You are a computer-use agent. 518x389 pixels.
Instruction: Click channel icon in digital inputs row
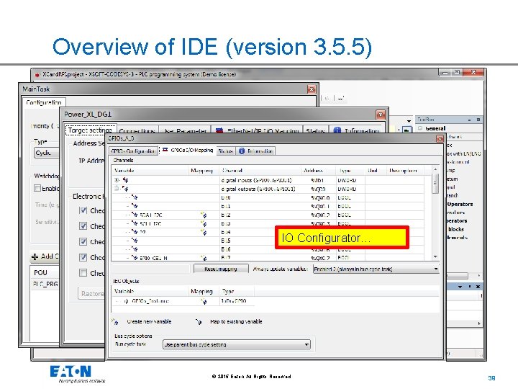click(125, 180)
